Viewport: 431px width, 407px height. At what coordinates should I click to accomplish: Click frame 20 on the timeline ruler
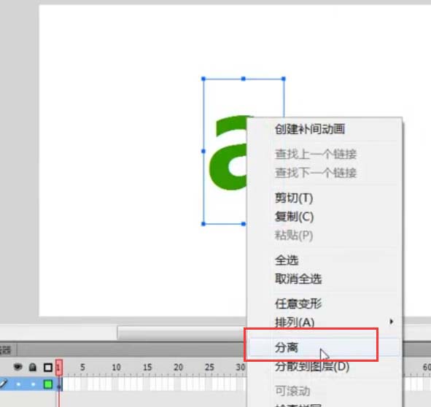tap(179, 367)
